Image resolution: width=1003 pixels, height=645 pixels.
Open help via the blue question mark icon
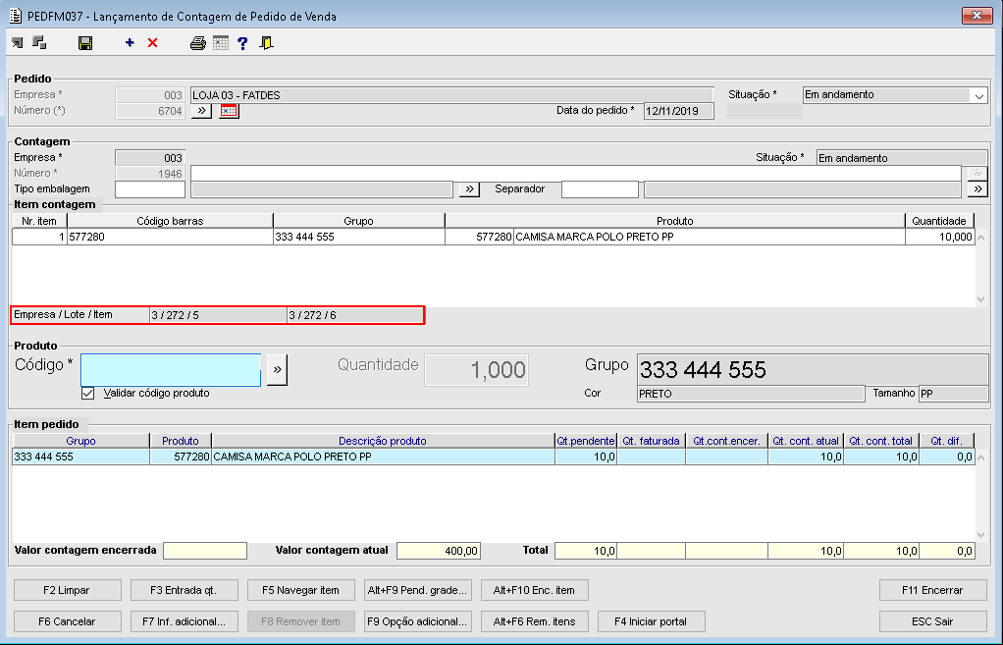242,43
